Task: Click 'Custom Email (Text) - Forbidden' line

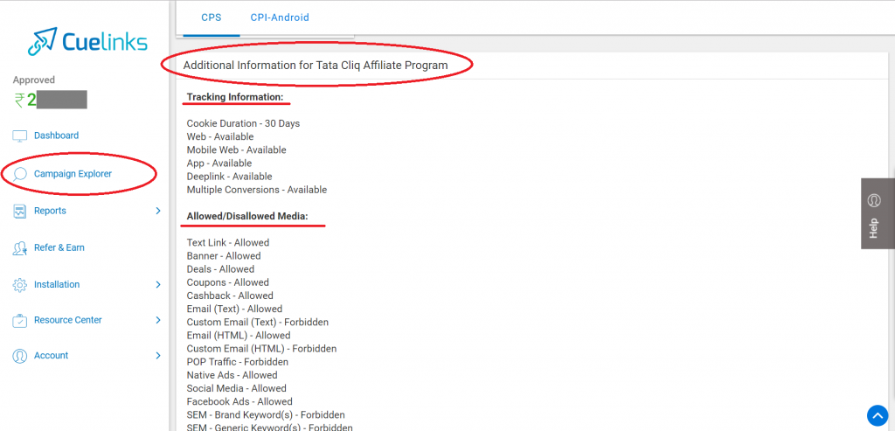Action: pyautogui.click(x=258, y=322)
